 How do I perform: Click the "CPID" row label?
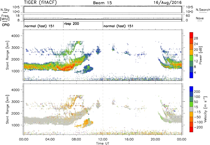coord(6,25)
